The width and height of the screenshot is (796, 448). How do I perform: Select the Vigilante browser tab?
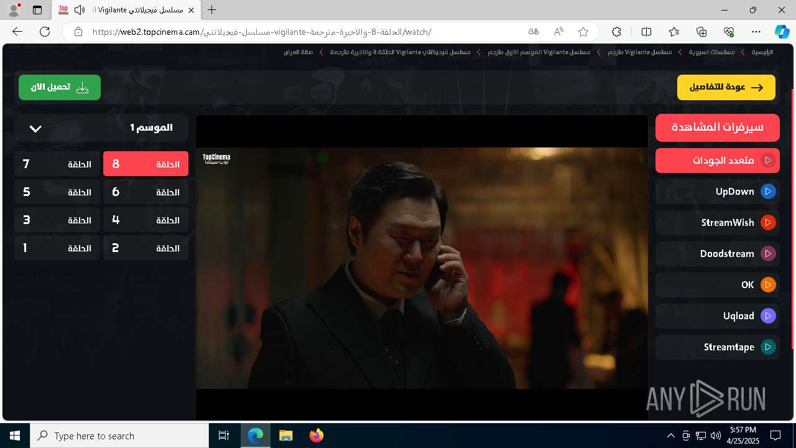[126, 10]
